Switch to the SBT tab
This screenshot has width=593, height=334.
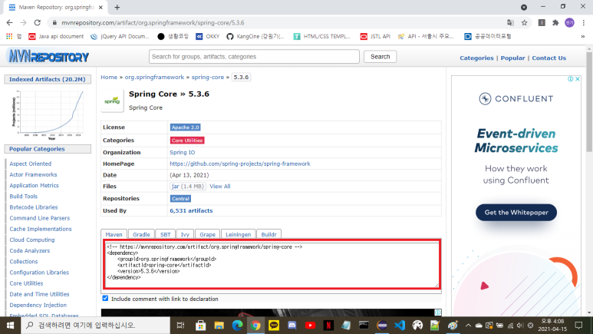[165, 234]
